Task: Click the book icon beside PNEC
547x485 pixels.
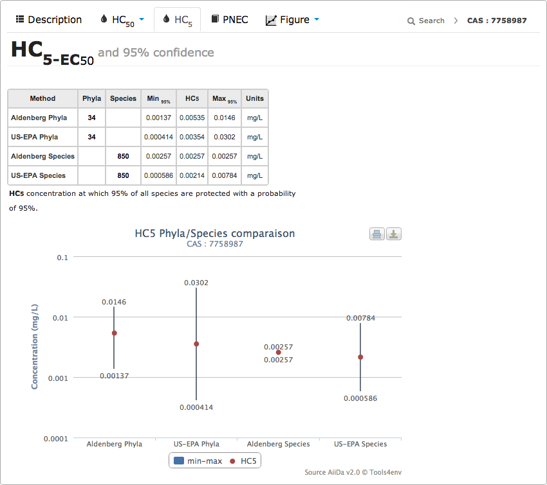Action: coord(215,20)
